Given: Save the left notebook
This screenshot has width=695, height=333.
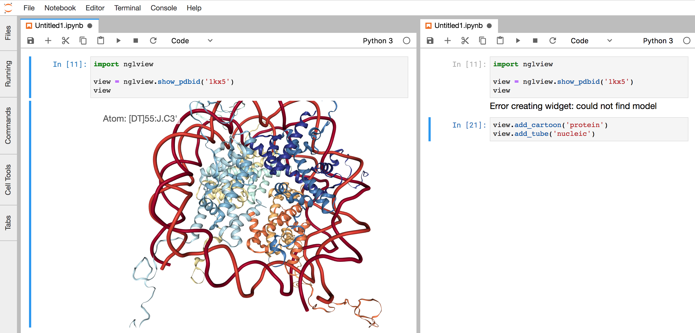Looking at the screenshot, I should [30, 40].
